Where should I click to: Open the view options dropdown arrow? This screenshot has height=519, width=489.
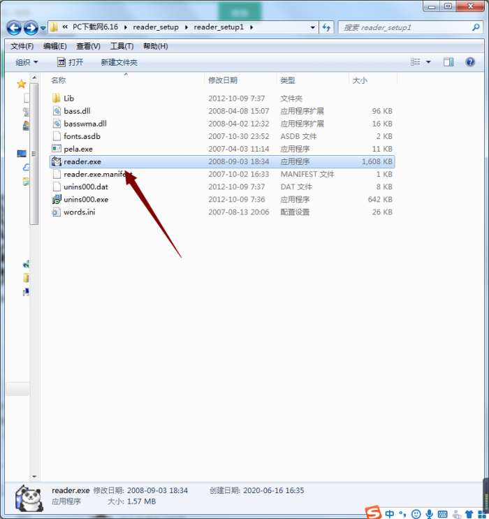[428, 62]
